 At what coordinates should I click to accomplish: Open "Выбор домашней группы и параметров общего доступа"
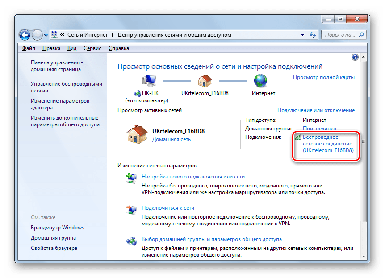coord(211,239)
